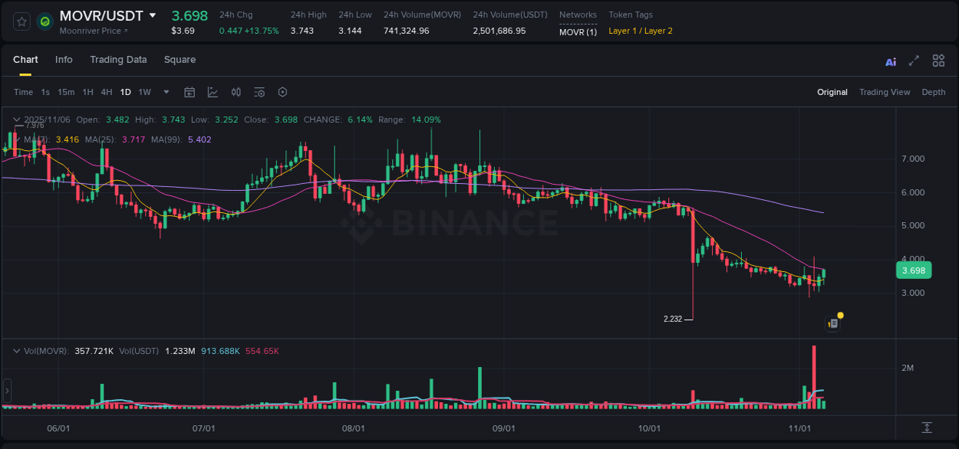Open the Info tab
This screenshot has width=959, height=449.
pyautogui.click(x=64, y=60)
